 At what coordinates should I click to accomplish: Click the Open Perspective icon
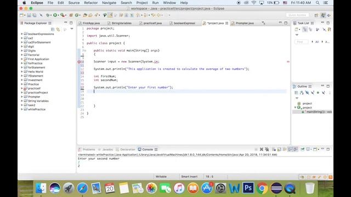point(316,15)
